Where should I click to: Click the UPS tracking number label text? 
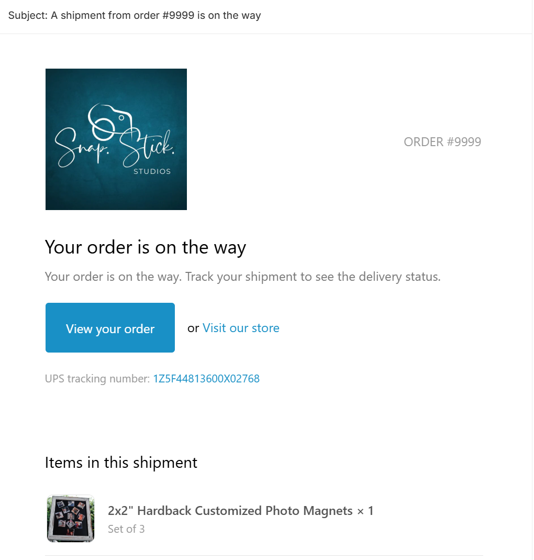pos(97,379)
